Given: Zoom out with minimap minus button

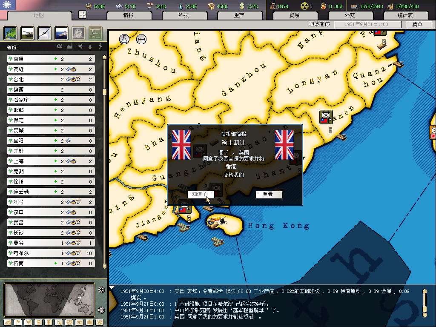Looking at the screenshot, I should click(x=101, y=310).
